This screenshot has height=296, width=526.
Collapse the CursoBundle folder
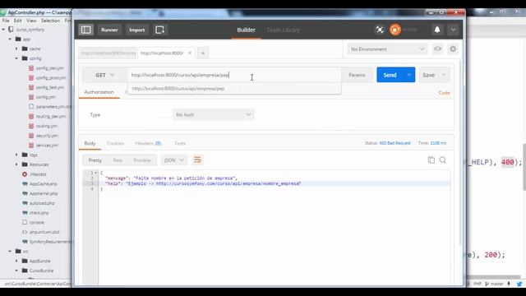(x=16, y=271)
